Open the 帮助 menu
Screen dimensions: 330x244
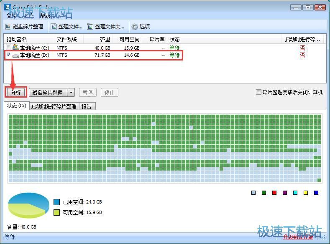coord(45,16)
